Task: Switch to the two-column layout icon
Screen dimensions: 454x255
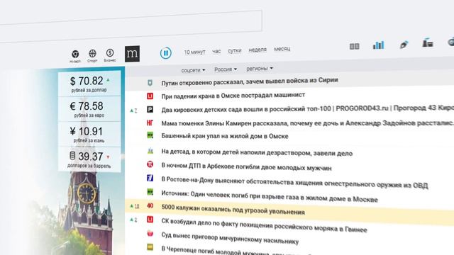Action: 355,46
